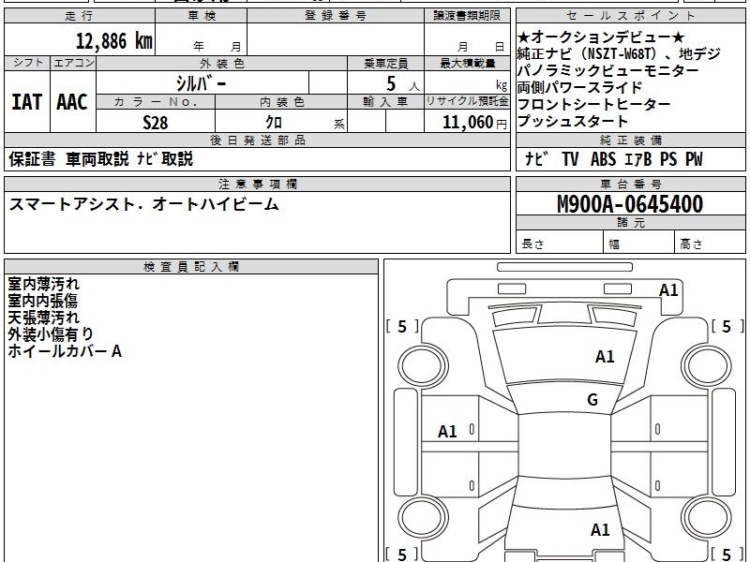Click "ナビ" in the 純正装備 row
This screenshot has width=750, height=562.
tap(535, 159)
